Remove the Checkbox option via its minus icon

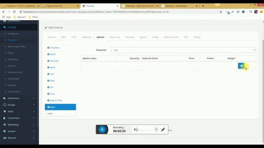tap(48, 48)
